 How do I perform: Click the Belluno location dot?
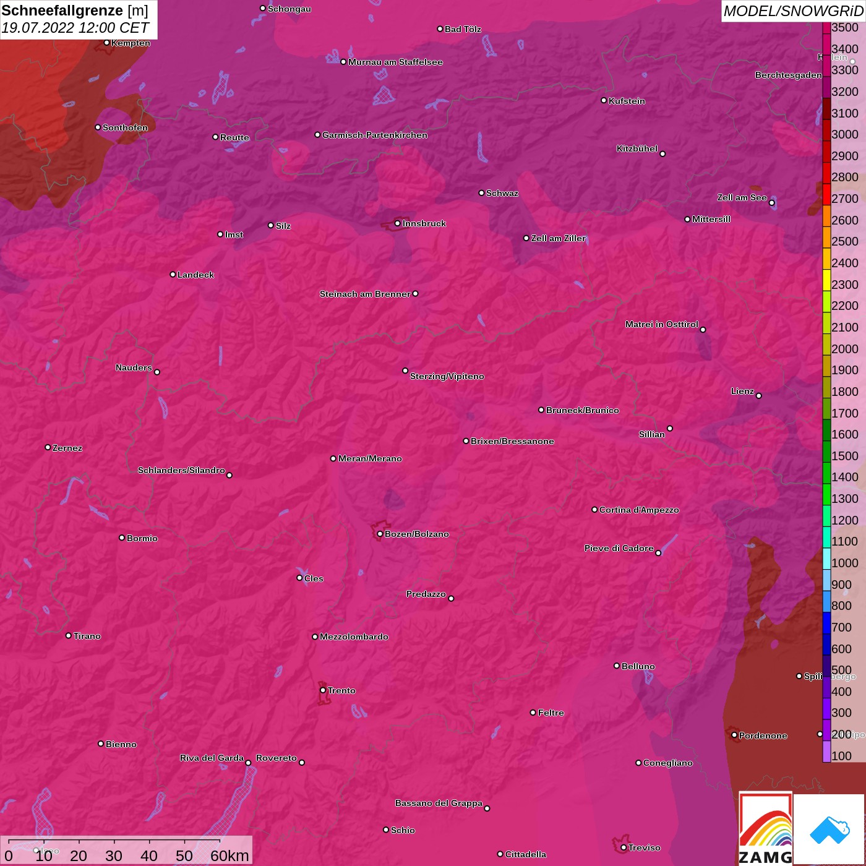point(617,666)
